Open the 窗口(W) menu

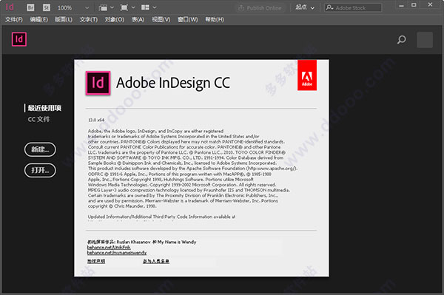click(x=188, y=19)
